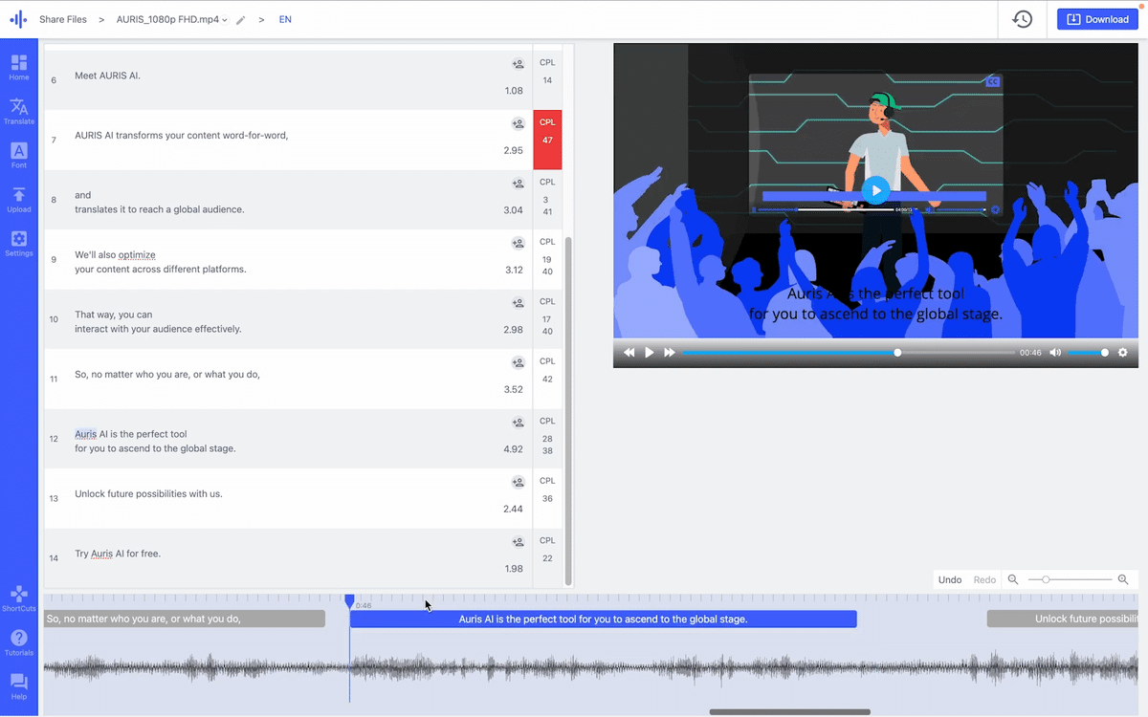Click subtitle text 'Meet AURIS AI.'
The height and width of the screenshot is (717, 1148).
[107, 76]
